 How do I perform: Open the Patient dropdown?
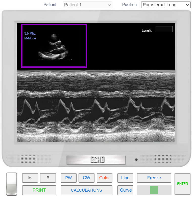click(x=87, y=5)
